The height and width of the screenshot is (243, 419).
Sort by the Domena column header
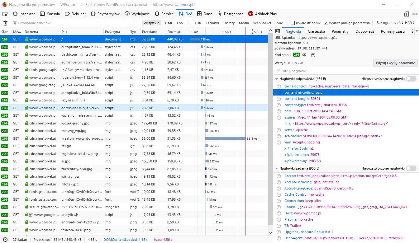42,32
